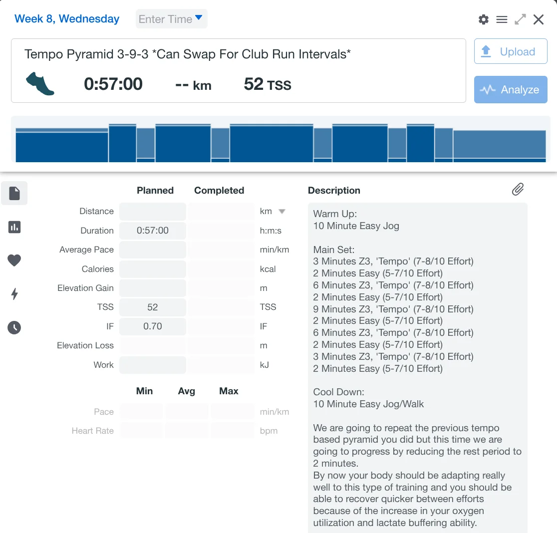This screenshot has width=557, height=533.
Task: Select the summary document sidebar icon
Action: tap(14, 193)
